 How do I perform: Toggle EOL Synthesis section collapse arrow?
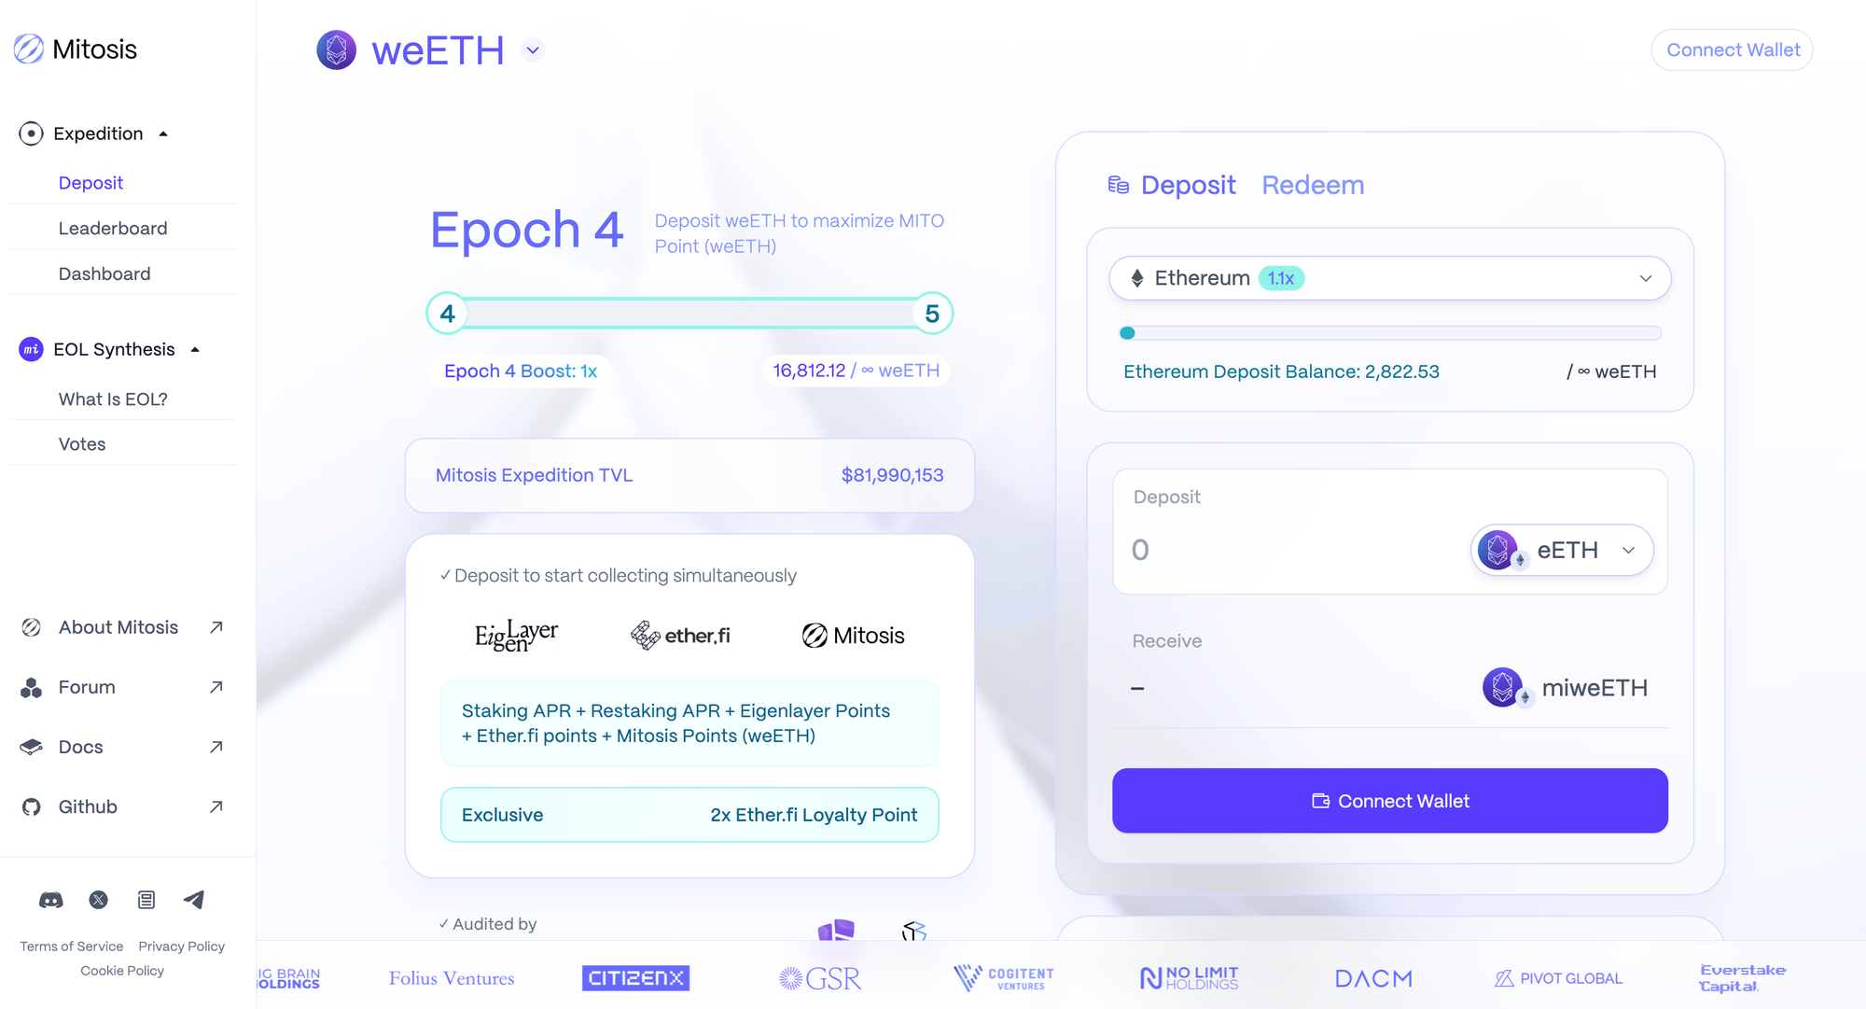point(198,349)
